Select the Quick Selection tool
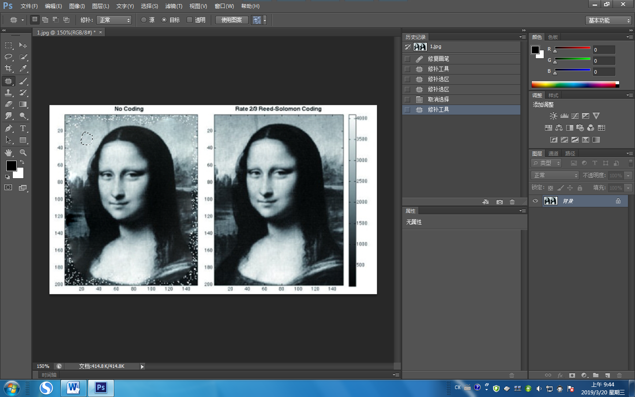 pyautogui.click(x=23, y=57)
